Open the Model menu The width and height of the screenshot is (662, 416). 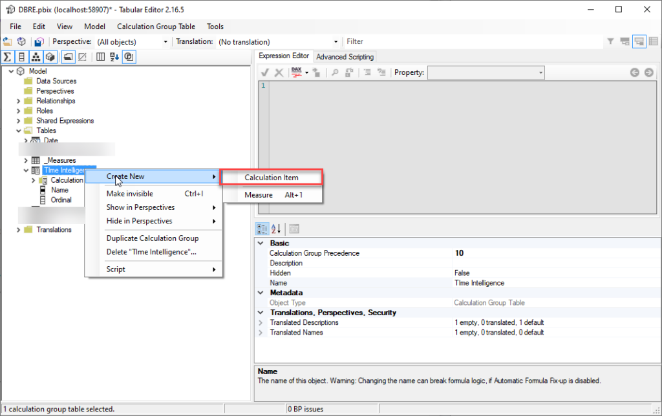point(94,26)
